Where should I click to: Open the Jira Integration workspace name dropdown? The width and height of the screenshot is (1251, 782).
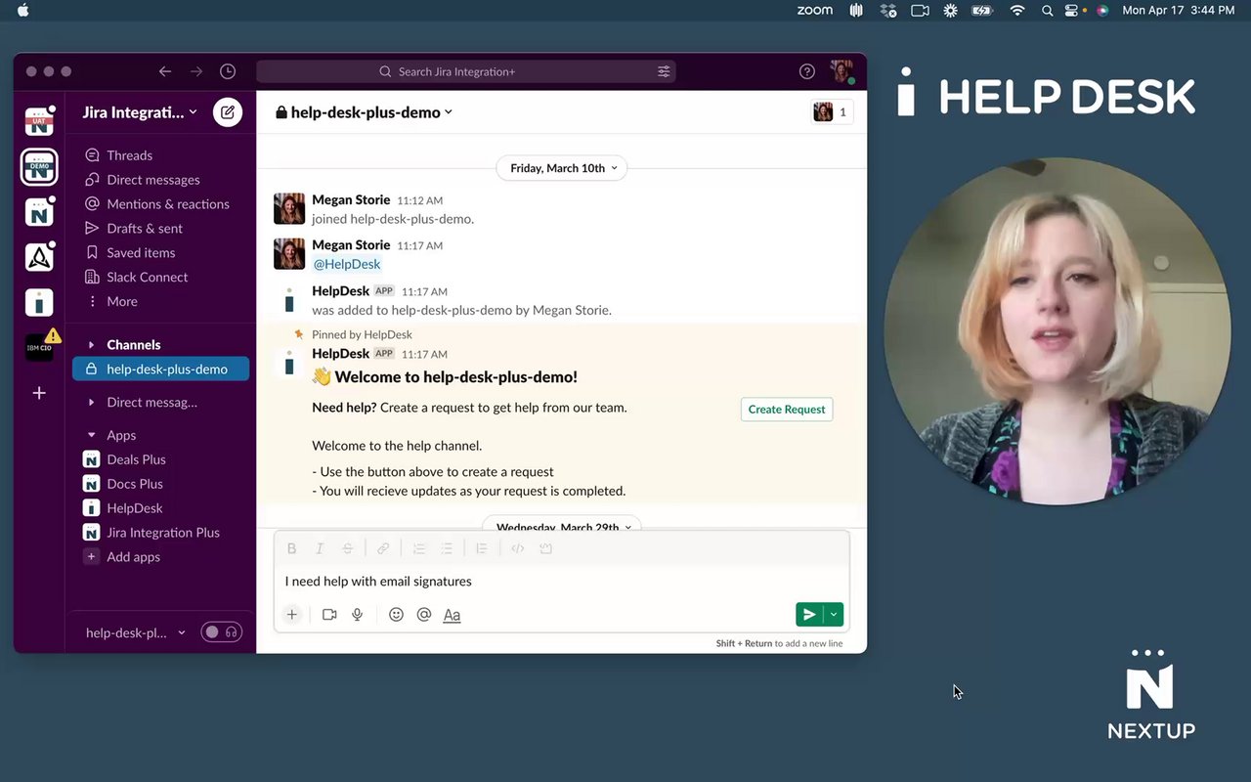tap(140, 112)
